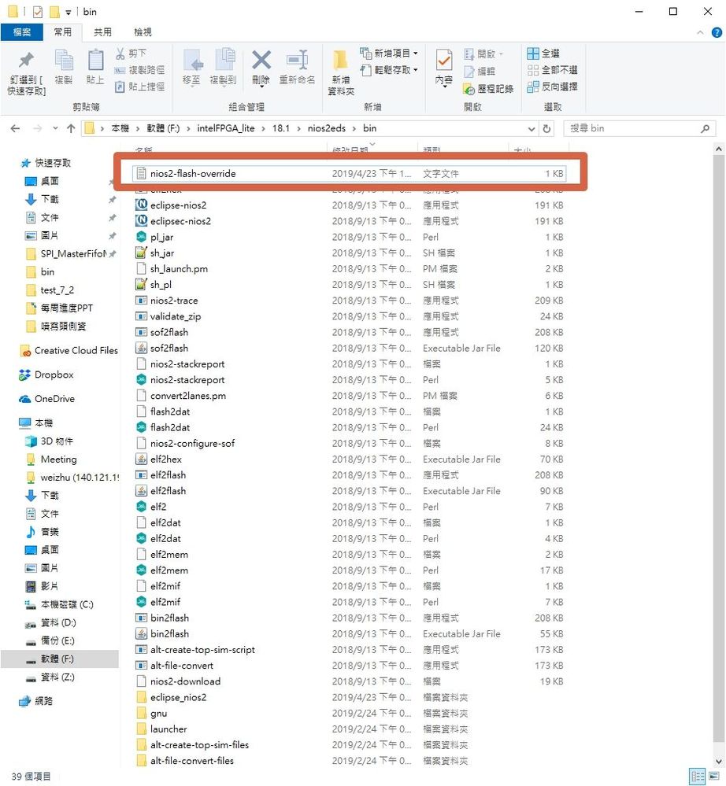Open the address bar history dropdown
Viewport: 726px width, 786px height.
pos(532,129)
